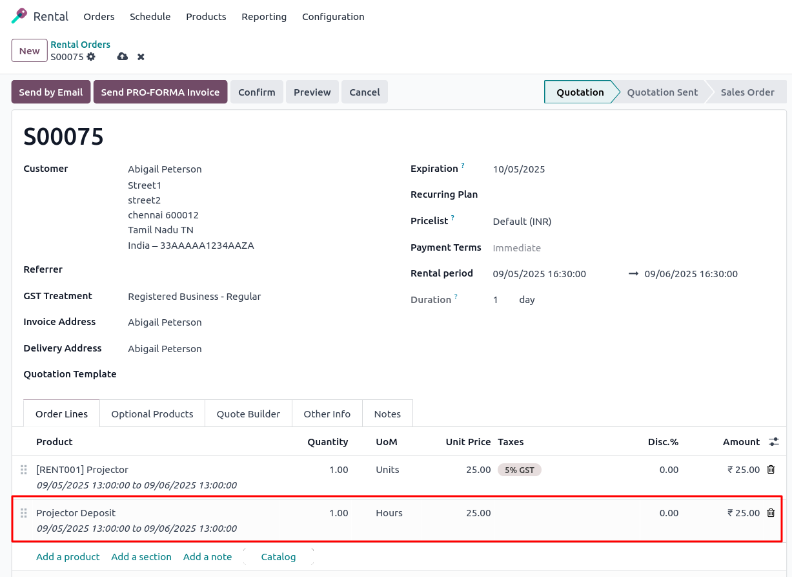Open the gear actions icon beside S00075
792x577 pixels.
pyautogui.click(x=91, y=57)
